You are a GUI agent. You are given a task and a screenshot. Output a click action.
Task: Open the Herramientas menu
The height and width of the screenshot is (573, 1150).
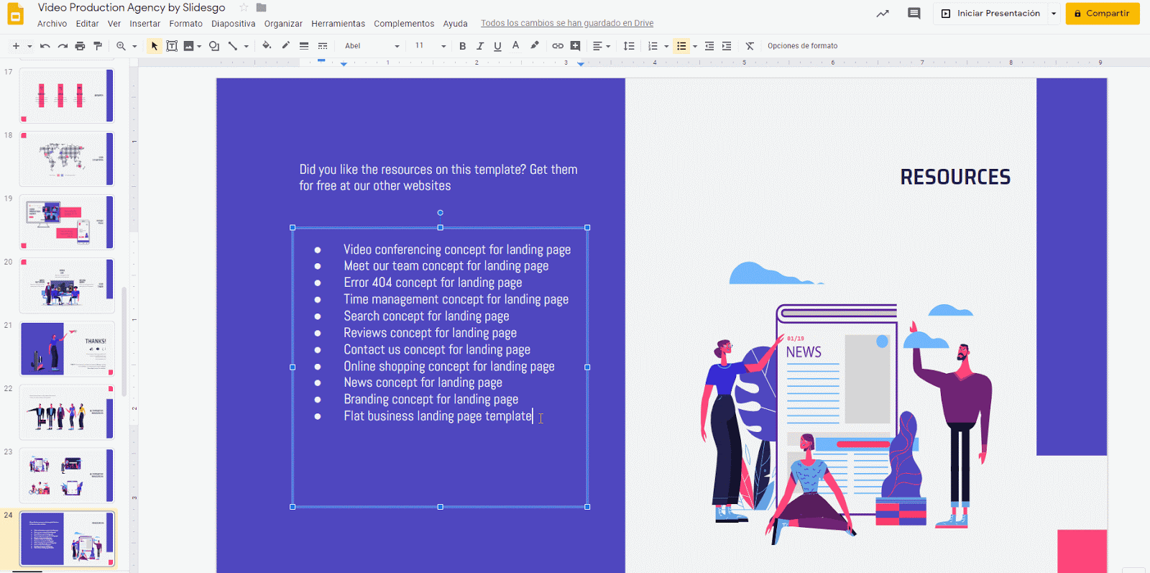[338, 24]
